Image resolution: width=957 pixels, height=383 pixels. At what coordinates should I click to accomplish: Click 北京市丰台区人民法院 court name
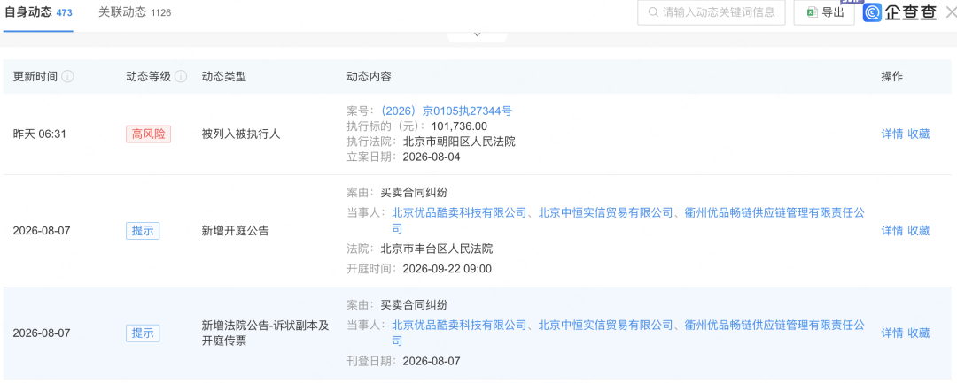pos(436,249)
